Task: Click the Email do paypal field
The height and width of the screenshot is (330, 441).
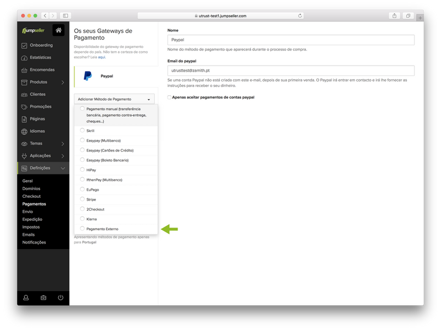Action: coord(291,71)
